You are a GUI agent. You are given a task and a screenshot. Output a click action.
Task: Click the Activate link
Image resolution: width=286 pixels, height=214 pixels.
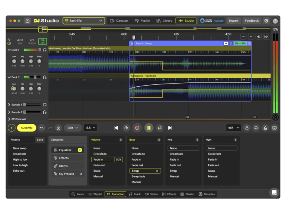pyautogui.click(x=219, y=21)
